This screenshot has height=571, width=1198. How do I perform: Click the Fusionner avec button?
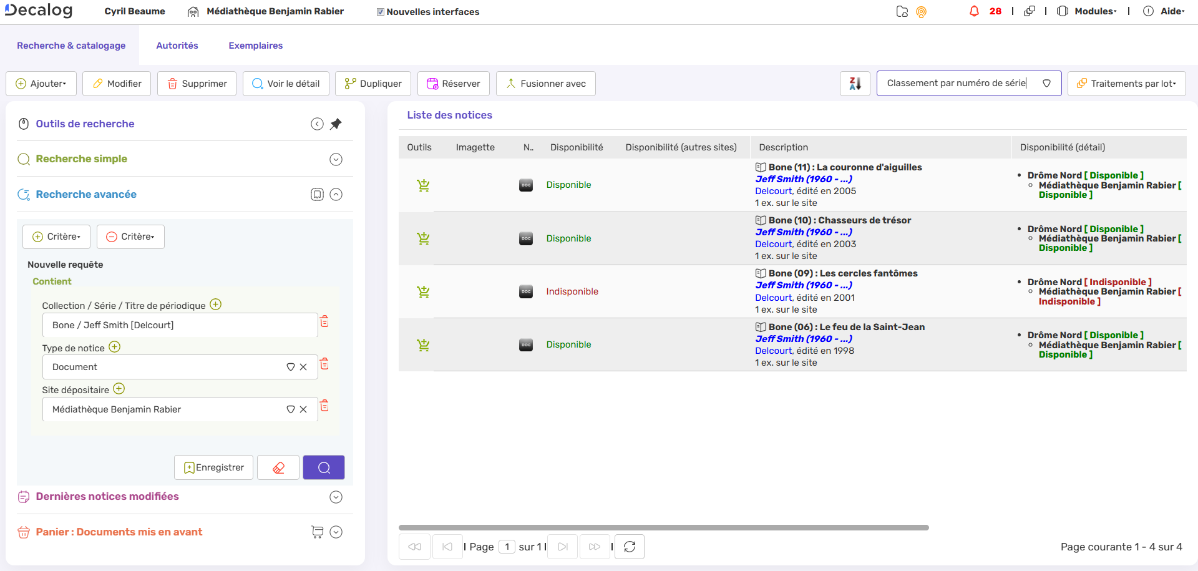545,84
